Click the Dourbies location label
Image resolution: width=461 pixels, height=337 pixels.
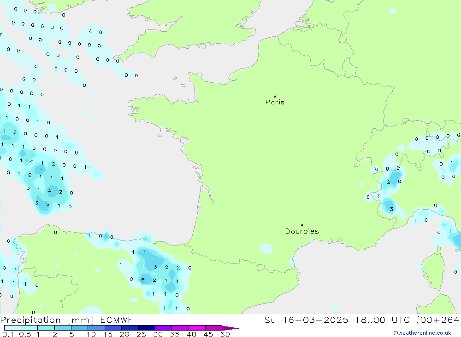(x=302, y=231)
